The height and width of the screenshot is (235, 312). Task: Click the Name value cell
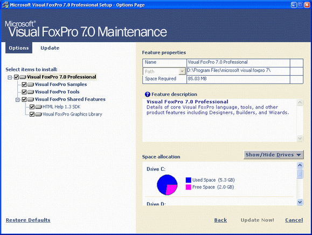[x=238, y=62]
